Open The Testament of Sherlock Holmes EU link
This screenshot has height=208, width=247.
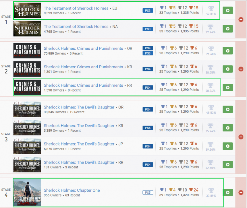pos(76,8)
